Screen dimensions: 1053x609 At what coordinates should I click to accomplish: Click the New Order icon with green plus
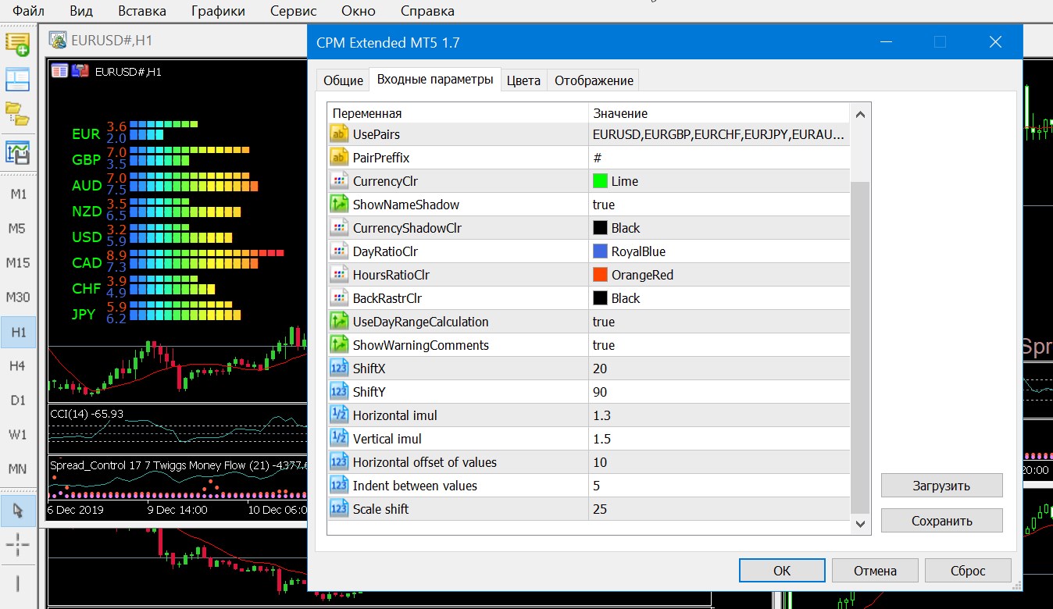click(17, 44)
